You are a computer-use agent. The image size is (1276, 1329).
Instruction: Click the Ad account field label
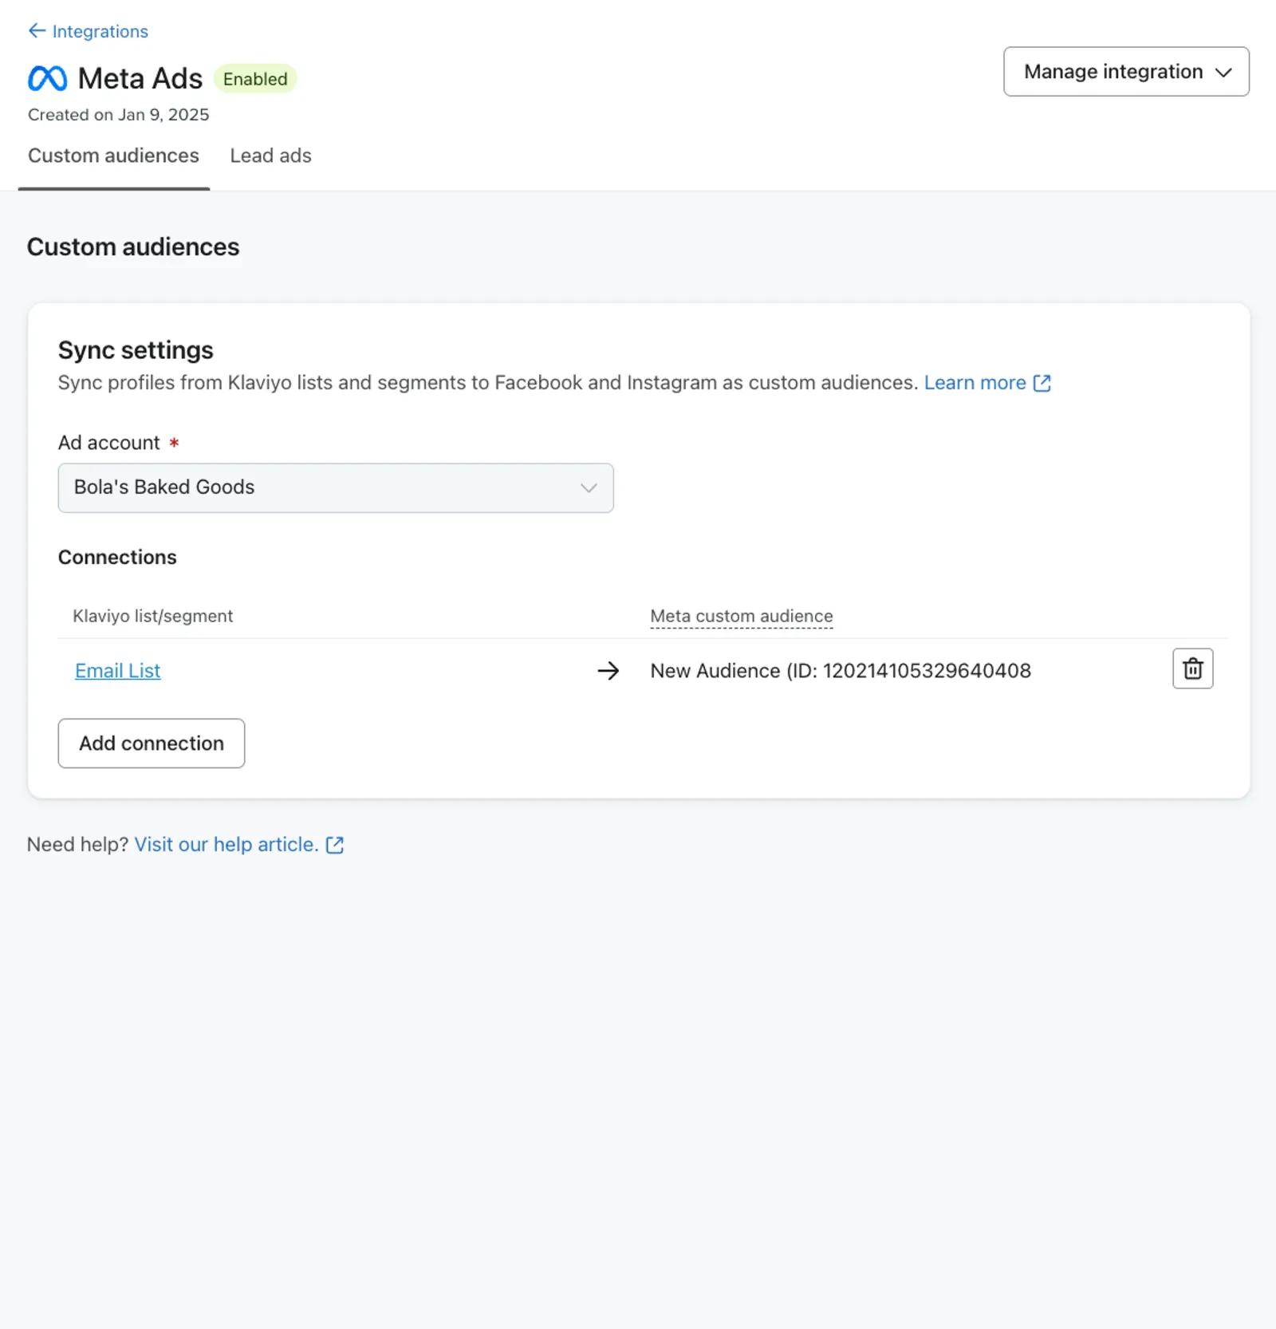click(x=109, y=443)
